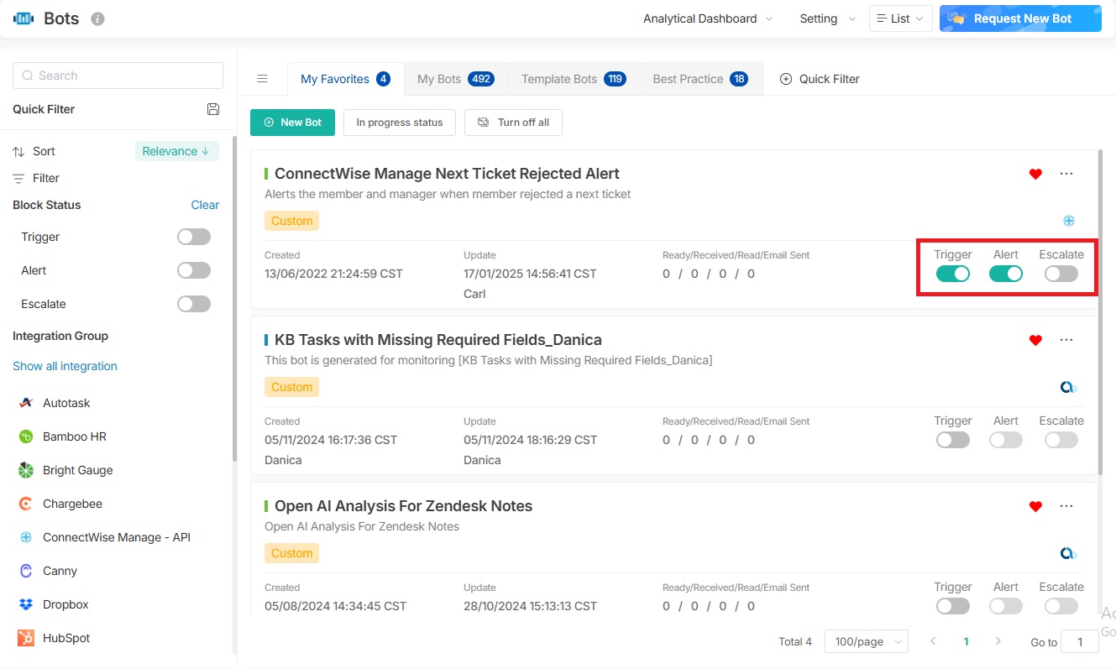
Task: Click in the sidebar Search field
Action: click(118, 76)
